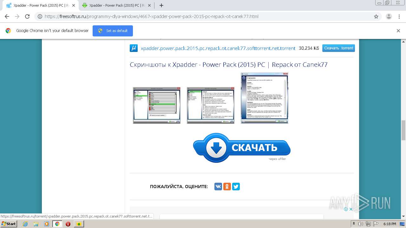Open Windows Explorer folder on taskbar

[x=36, y=224]
